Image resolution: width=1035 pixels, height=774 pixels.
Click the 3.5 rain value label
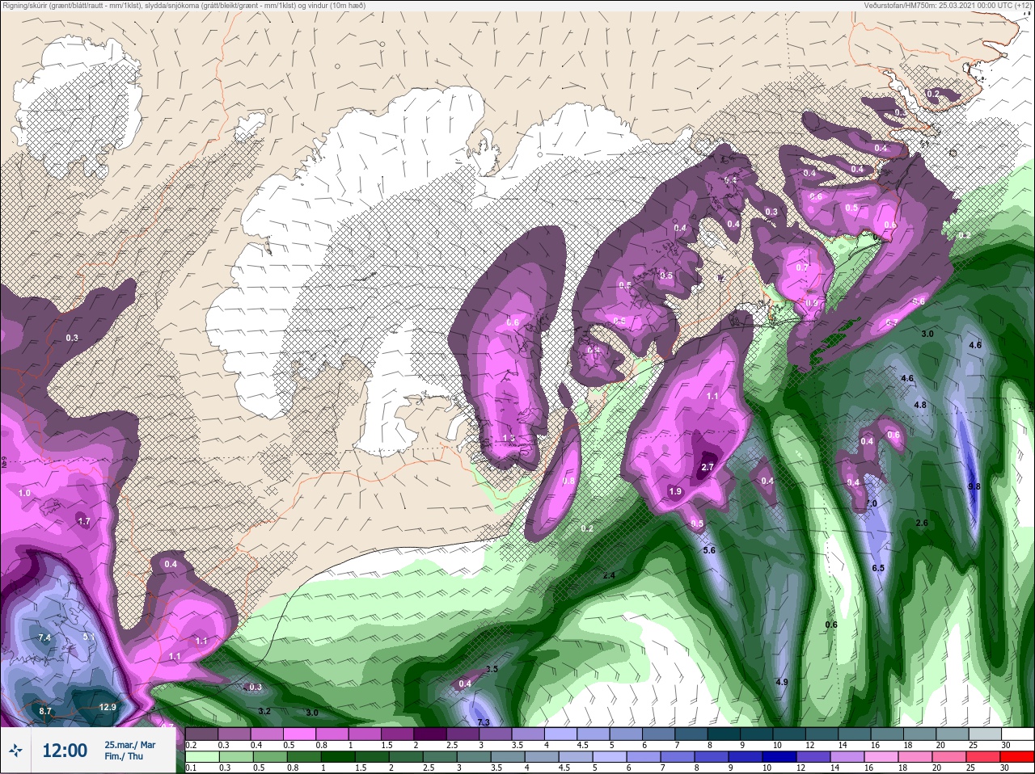pyautogui.click(x=491, y=669)
